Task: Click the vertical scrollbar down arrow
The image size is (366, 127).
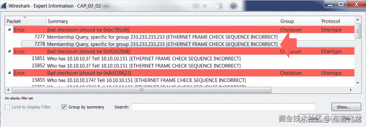Action: coord(358,83)
